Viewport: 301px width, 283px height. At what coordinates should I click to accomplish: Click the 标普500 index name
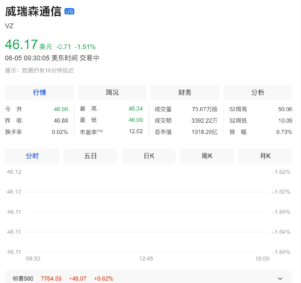pos(23,279)
